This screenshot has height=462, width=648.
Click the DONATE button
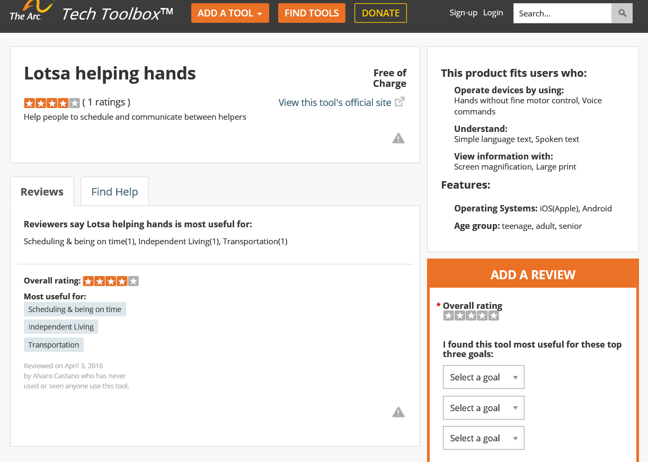coord(380,12)
